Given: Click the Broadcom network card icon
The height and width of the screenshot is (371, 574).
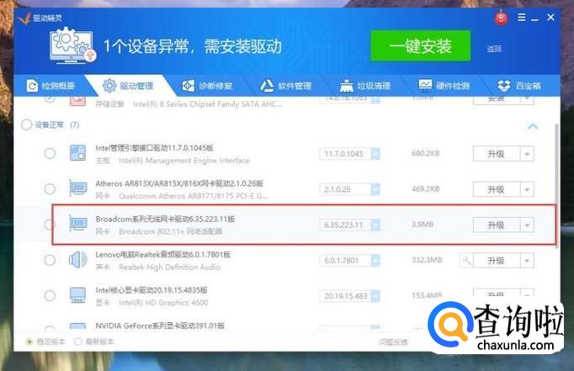Looking at the screenshot, I should click(78, 223).
